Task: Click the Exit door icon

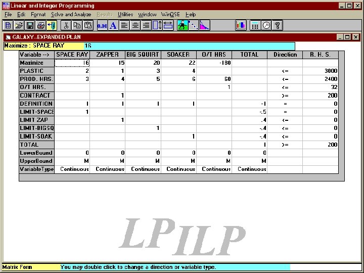Action: (52, 25)
